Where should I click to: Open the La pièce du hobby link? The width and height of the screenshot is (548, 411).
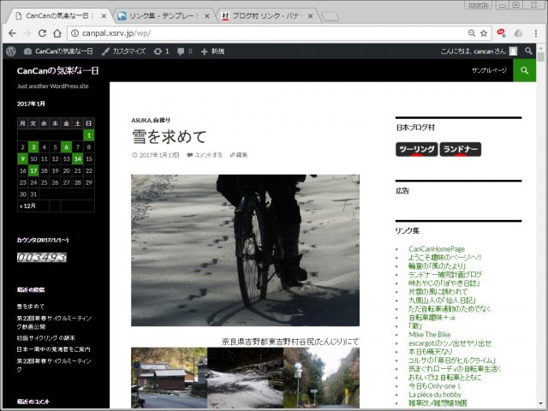(x=435, y=395)
